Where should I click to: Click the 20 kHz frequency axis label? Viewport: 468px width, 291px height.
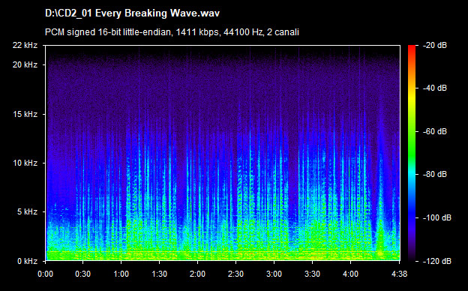click(x=25, y=64)
